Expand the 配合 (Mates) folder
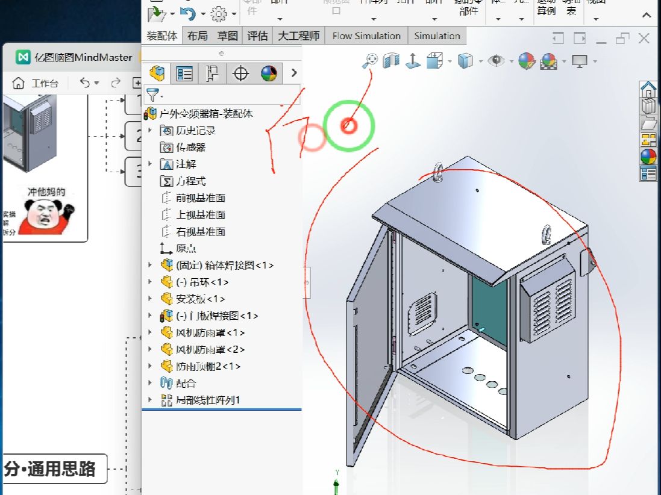661x495 pixels. pyautogui.click(x=150, y=383)
